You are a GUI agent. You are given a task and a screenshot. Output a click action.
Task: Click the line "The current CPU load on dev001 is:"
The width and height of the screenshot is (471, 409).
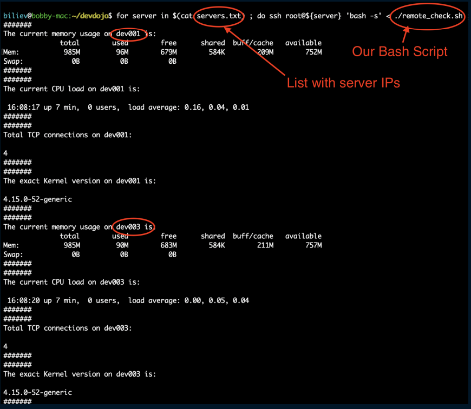point(71,89)
